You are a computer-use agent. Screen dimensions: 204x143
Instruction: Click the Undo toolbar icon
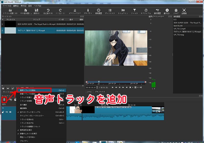tap(48, 11)
